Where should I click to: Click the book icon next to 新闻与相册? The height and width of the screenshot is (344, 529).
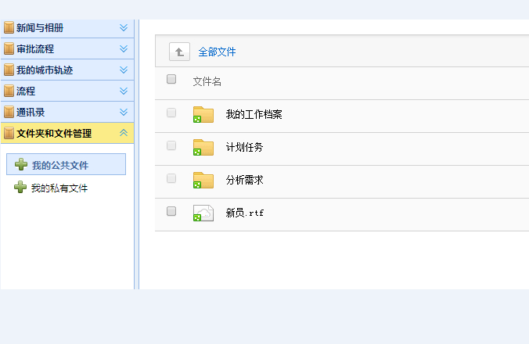pos(9,28)
